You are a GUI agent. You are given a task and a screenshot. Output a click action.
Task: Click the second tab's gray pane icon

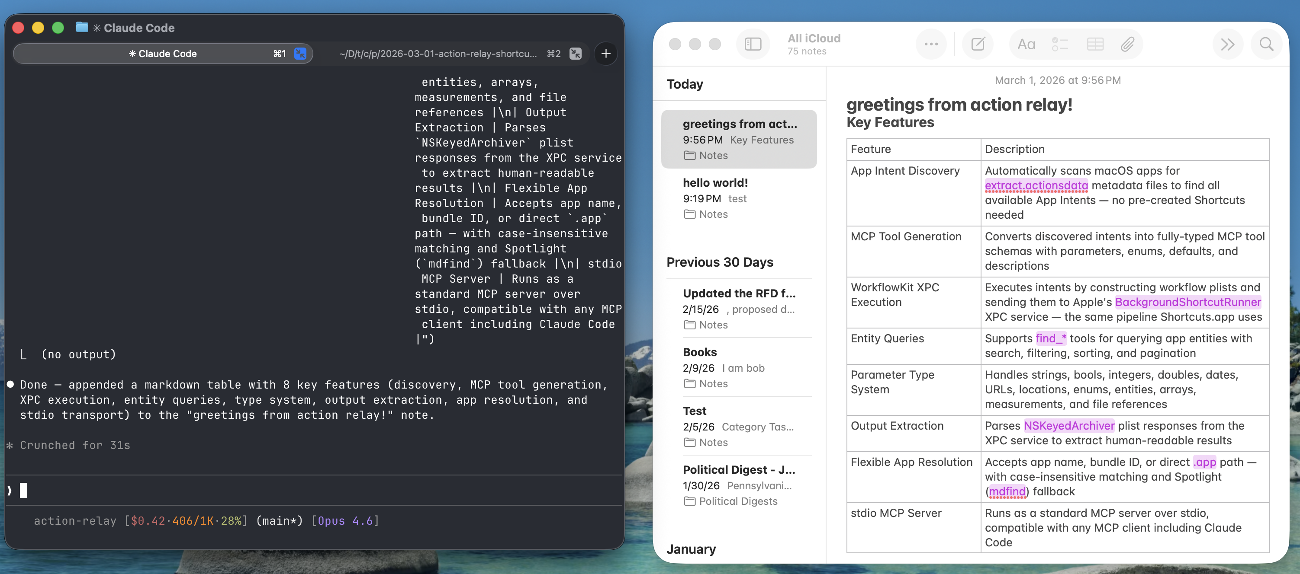(575, 54)
